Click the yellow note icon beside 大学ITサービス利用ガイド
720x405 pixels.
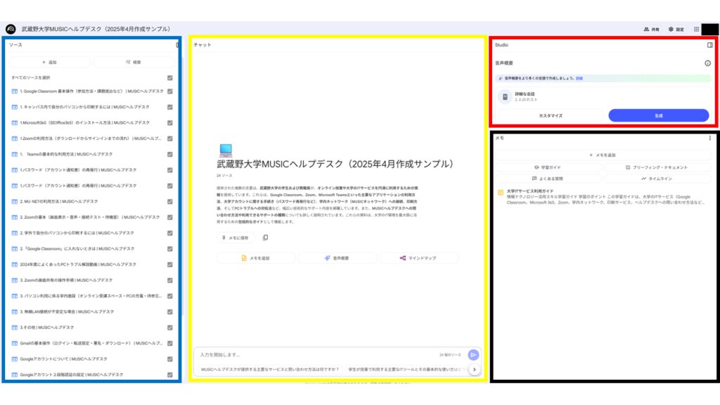tap(501, 193)
